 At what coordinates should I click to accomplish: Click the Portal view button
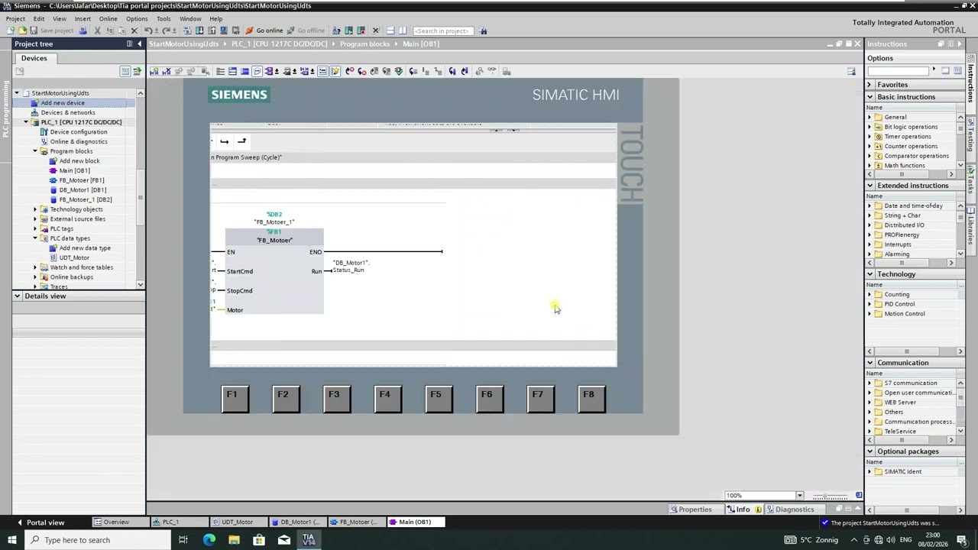[x=40, y=522]
